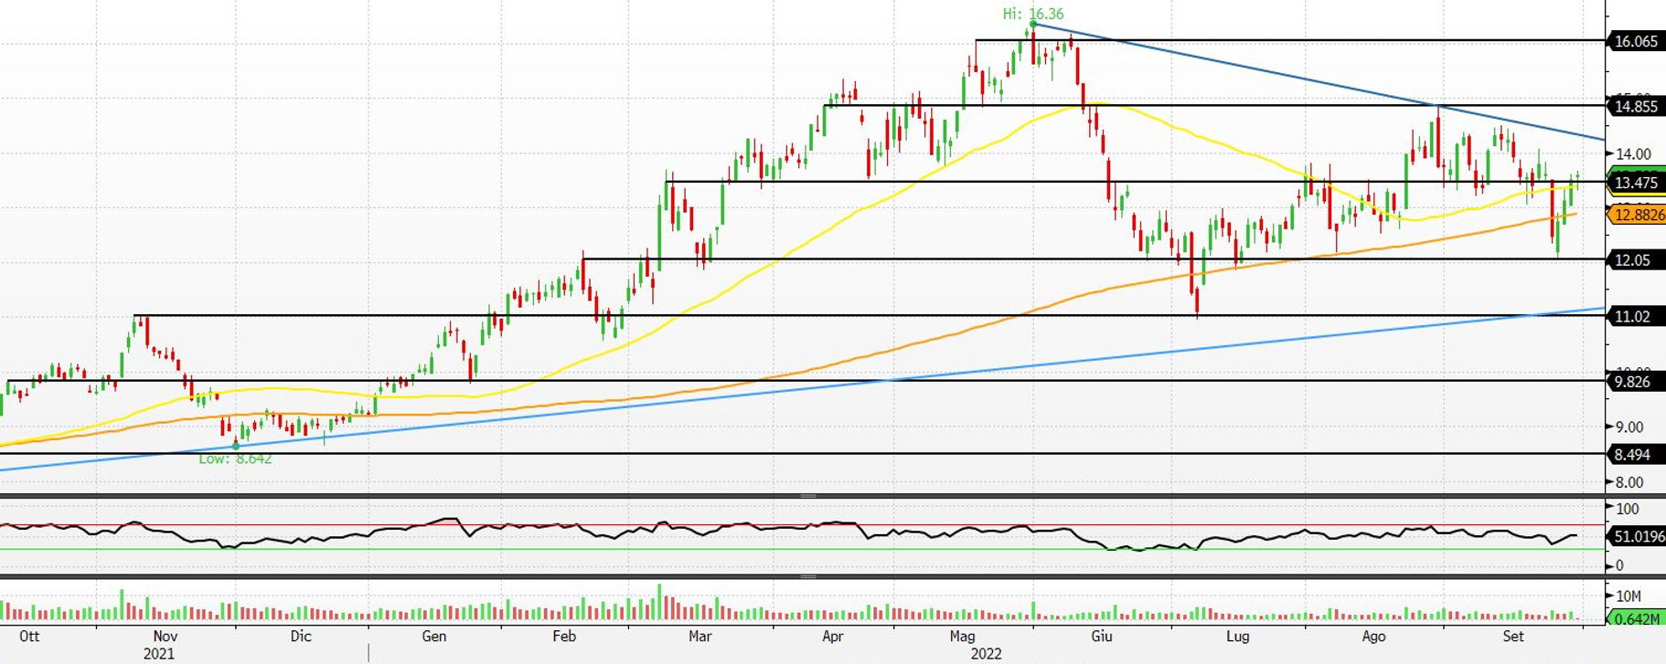Click the 10M volume axis label
Screen dimensions: 1666x664
(1629, 596)
